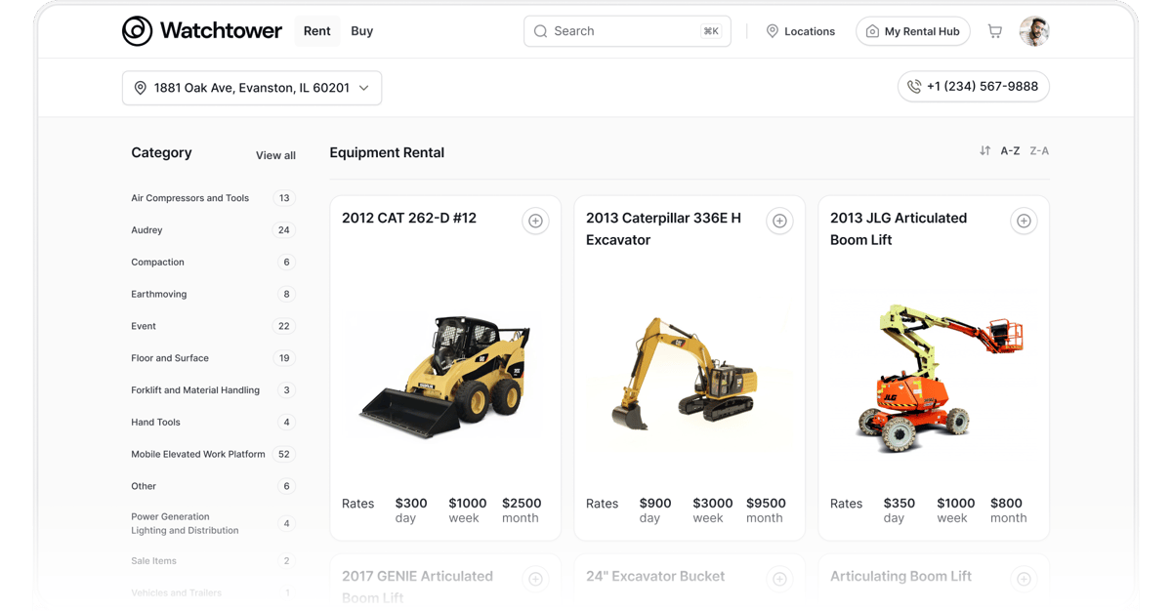Sort equipment A-Z
Image resolution: width=1172 pixels, height=611 pixels.
pos(1010,151)
